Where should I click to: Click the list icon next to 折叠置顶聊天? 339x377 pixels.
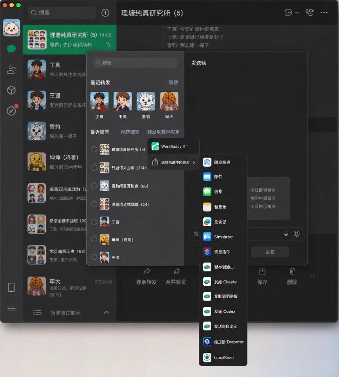tap(37, 312)
